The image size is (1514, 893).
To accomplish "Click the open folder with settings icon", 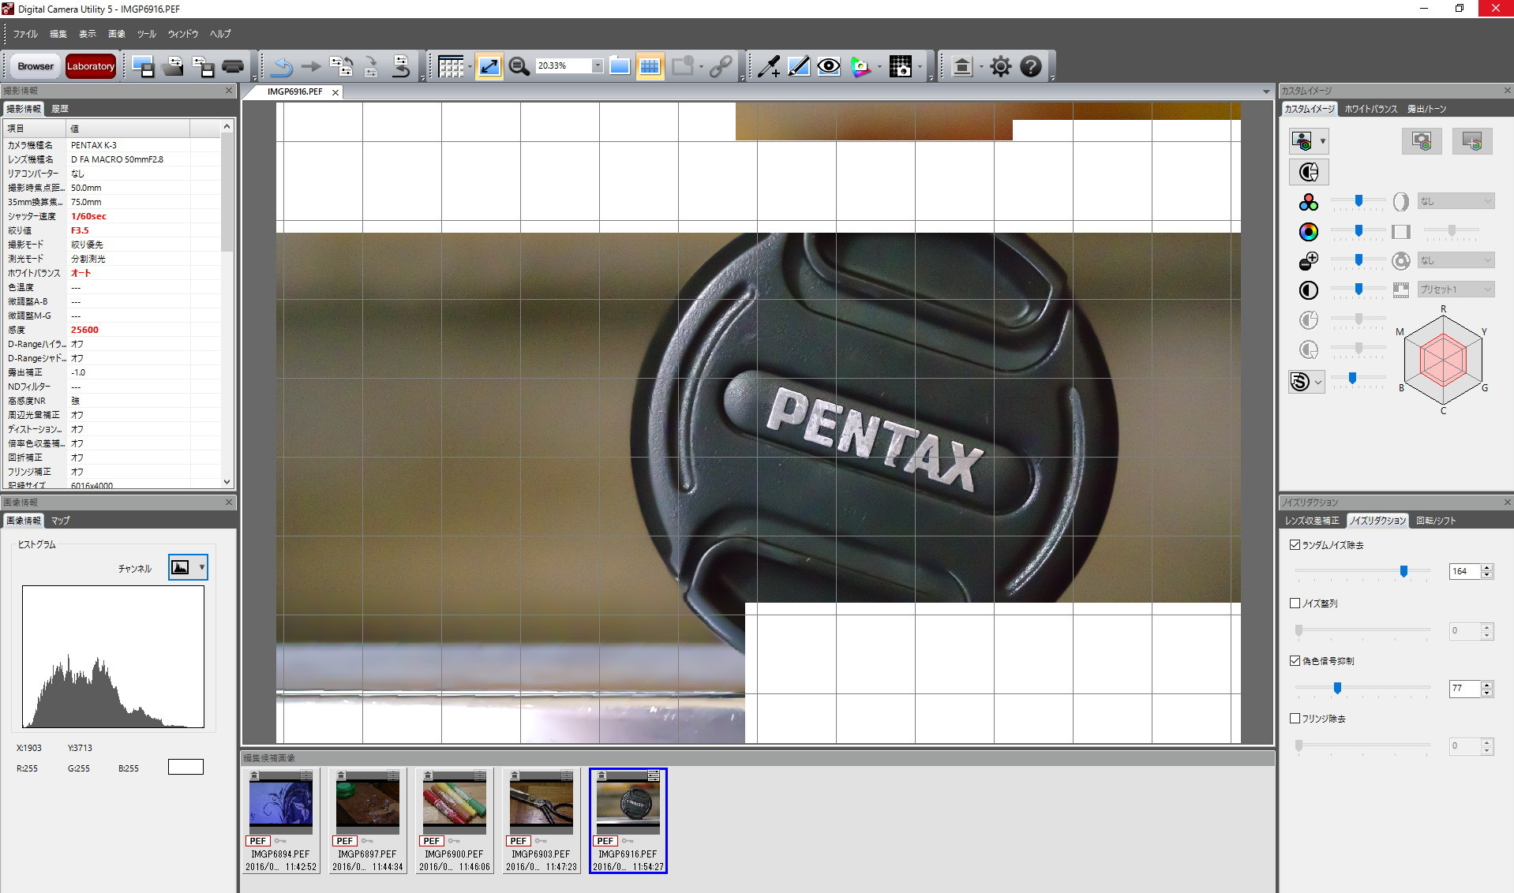I will [x=173, y=67].
